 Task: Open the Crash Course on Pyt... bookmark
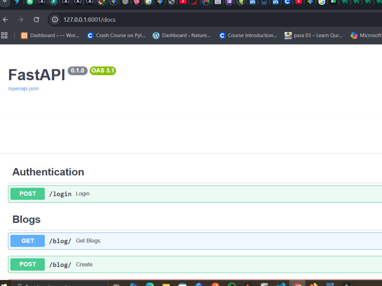(117, 35)
